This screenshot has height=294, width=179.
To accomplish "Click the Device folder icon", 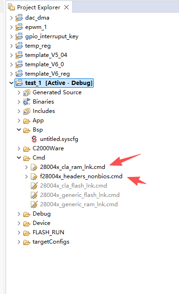I will pos(27,224).
